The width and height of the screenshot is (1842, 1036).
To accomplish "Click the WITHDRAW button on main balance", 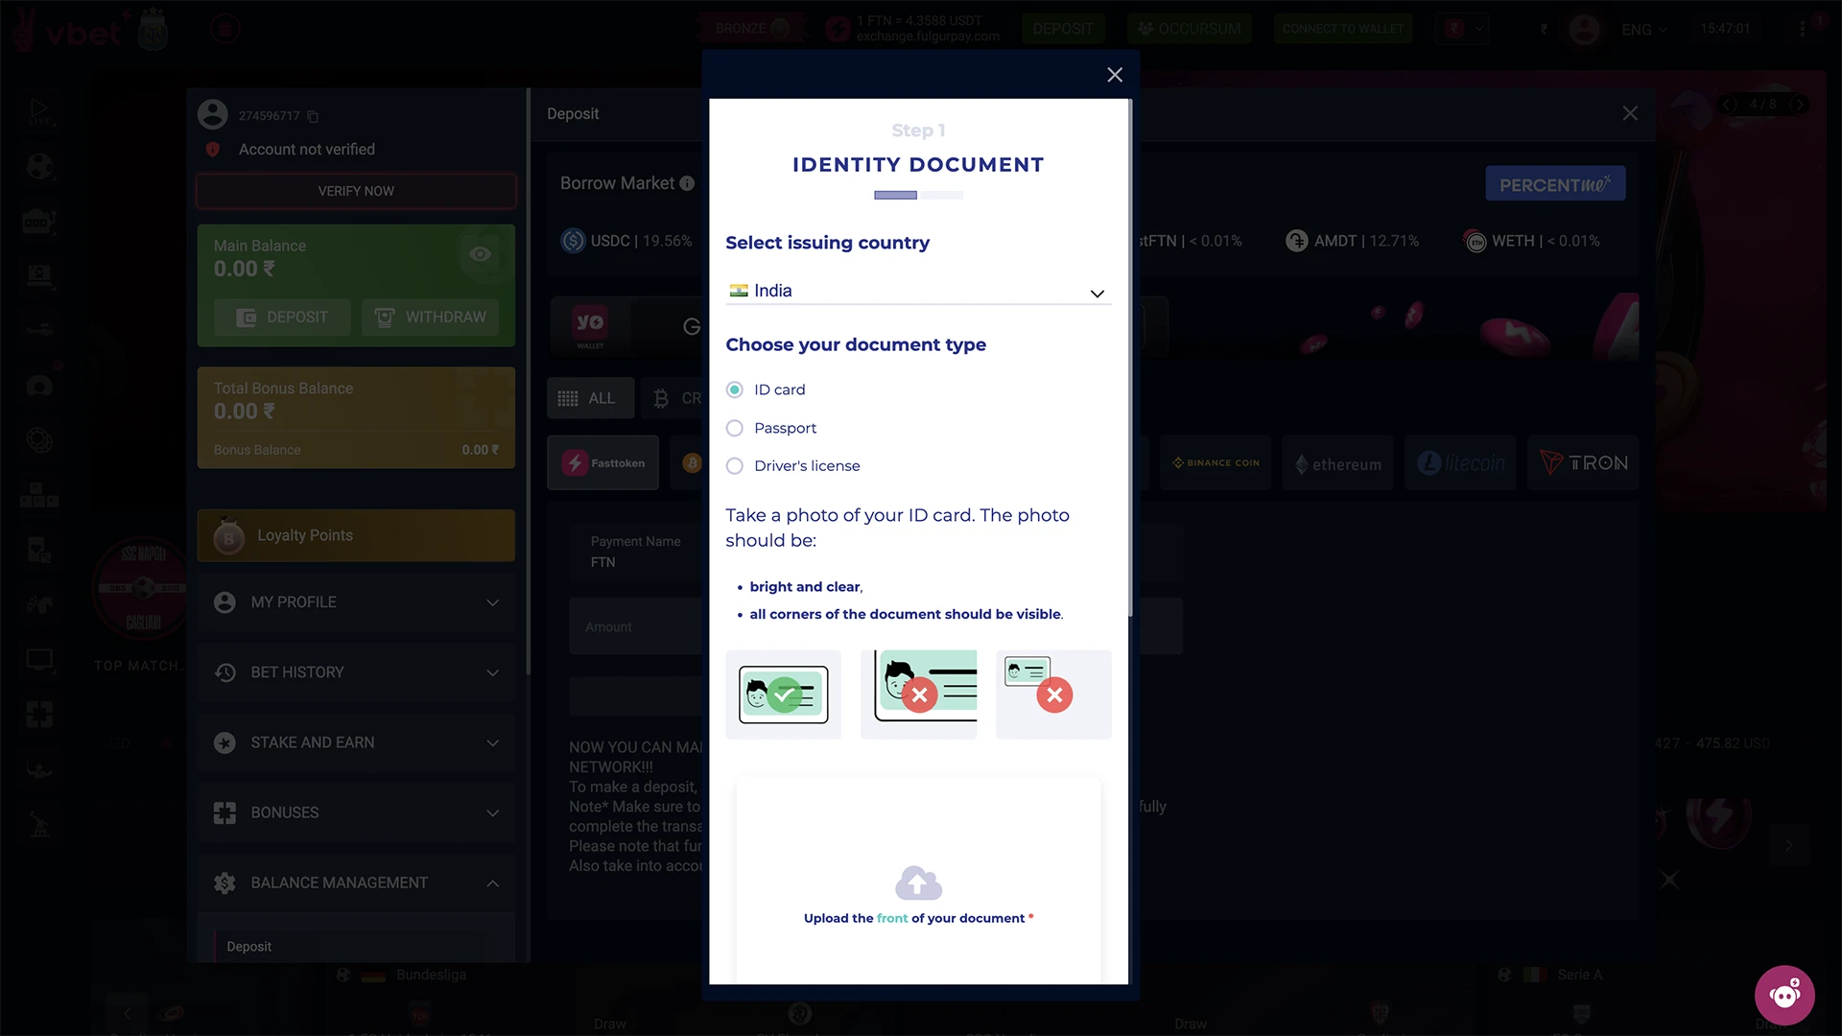I will (430, 317).
